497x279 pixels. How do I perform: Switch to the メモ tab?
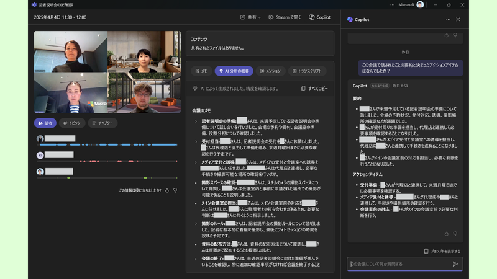tap(201, 71)
